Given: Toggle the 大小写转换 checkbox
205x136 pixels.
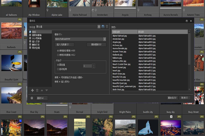Looking at the screenshot, I should [30, 38].
